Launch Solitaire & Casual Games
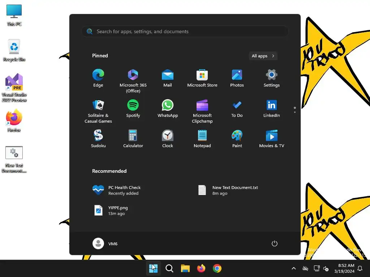Image resolution: width=370 pixels, height=277 pixels. pos(98,111)
